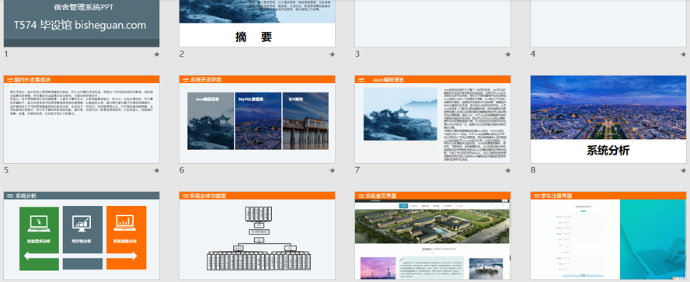The width and height of the screenshot is (690, 282).
Task: Click the star icon under slide 5 国内外发展现状
Action: tap(156, 171)
